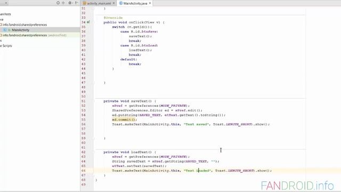This screenshot has width=341, height=192.
Task: Click the collapse all icon in Project panel
Action: point(63,3)
